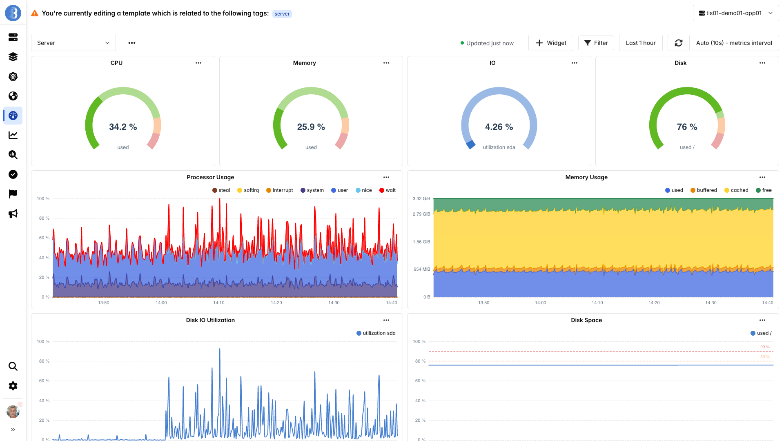
Task: Open the dashboards gauge icon in sidebar
Action: point(13,116)
